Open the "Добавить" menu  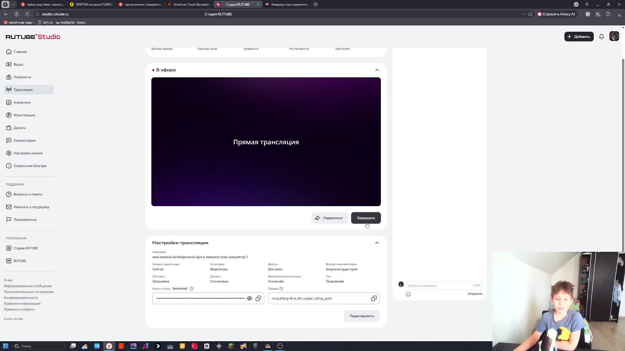[x=578, y=37]
